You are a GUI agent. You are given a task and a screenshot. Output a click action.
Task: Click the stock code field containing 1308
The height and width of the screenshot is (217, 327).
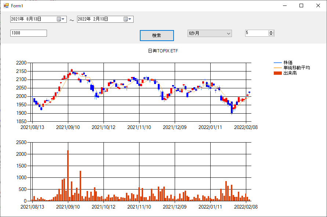(x=29, y=33)
